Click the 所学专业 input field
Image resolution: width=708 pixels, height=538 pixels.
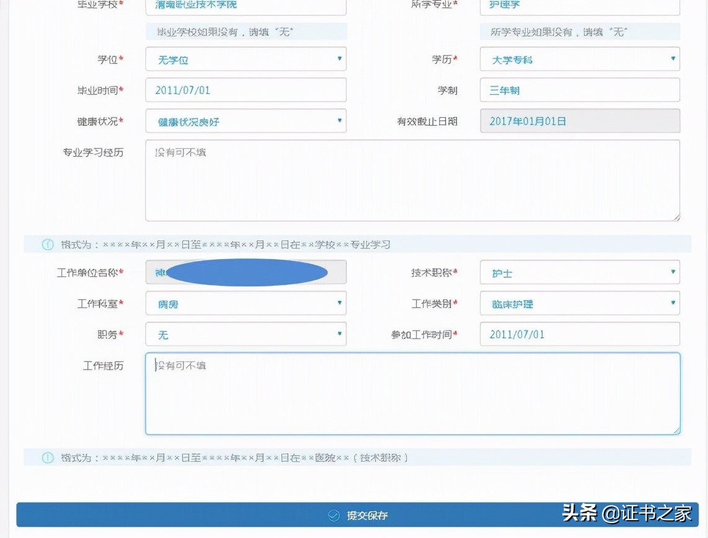point(580,6)
